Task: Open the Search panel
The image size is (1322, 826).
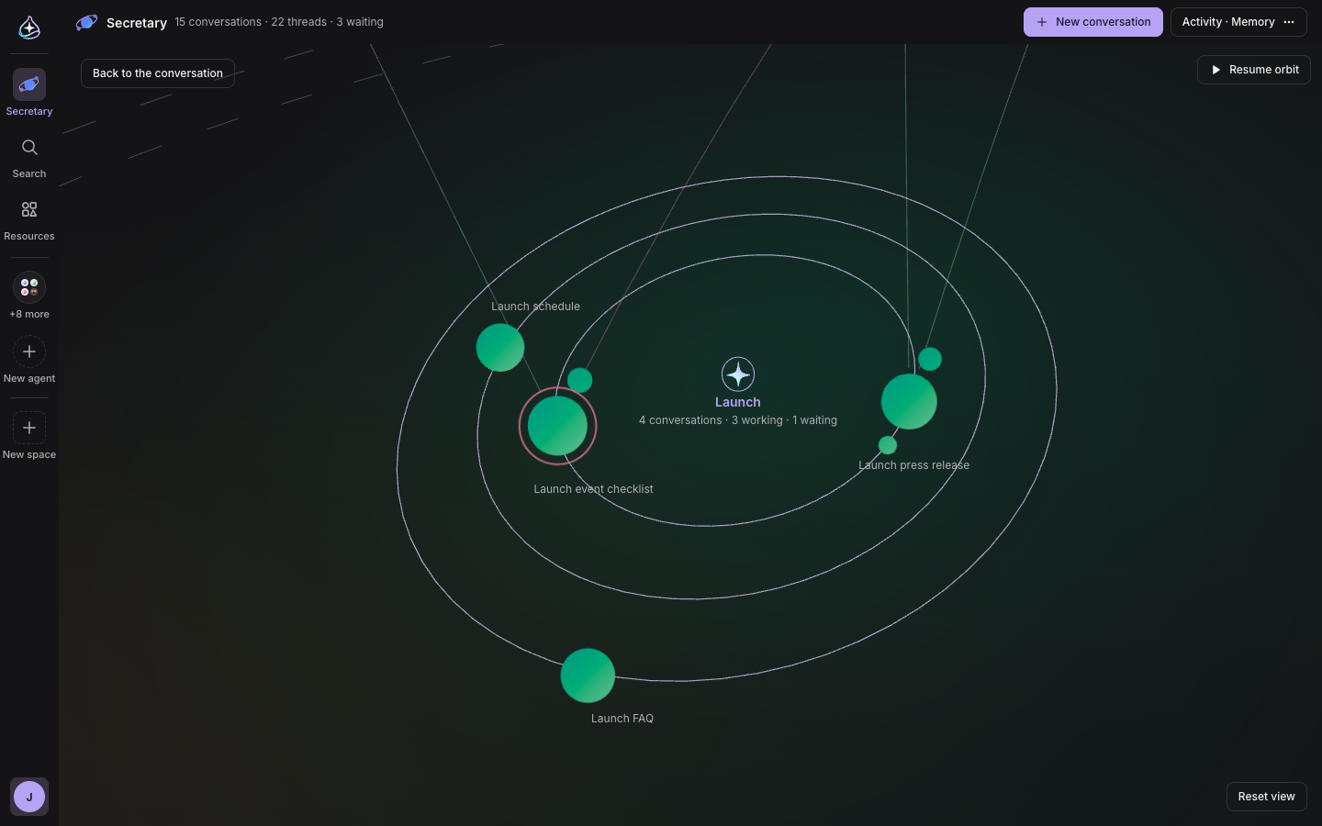Action: tap(29, 158)
